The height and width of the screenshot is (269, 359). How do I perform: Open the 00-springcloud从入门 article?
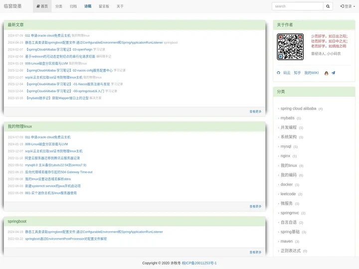point(64,91)
